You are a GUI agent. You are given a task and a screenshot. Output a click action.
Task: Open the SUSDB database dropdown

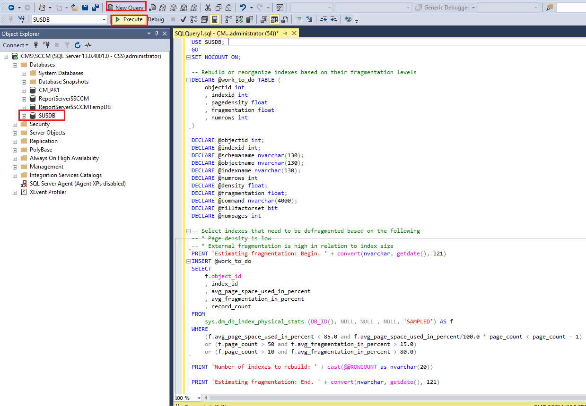pyautogui.click(x=104, y=19)
